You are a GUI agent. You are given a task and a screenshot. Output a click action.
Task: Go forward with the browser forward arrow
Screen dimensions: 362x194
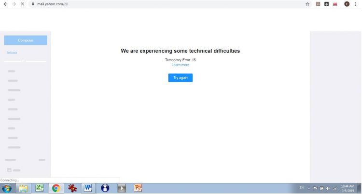(x=14, y=4)
